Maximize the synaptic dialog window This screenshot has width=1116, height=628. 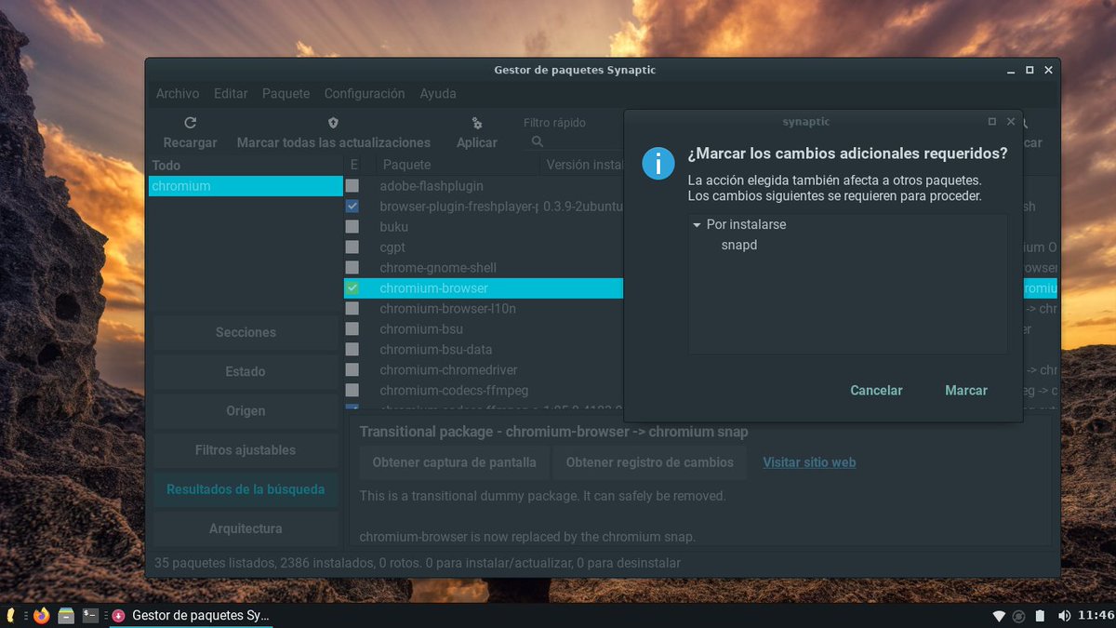(x=992, y=122)
